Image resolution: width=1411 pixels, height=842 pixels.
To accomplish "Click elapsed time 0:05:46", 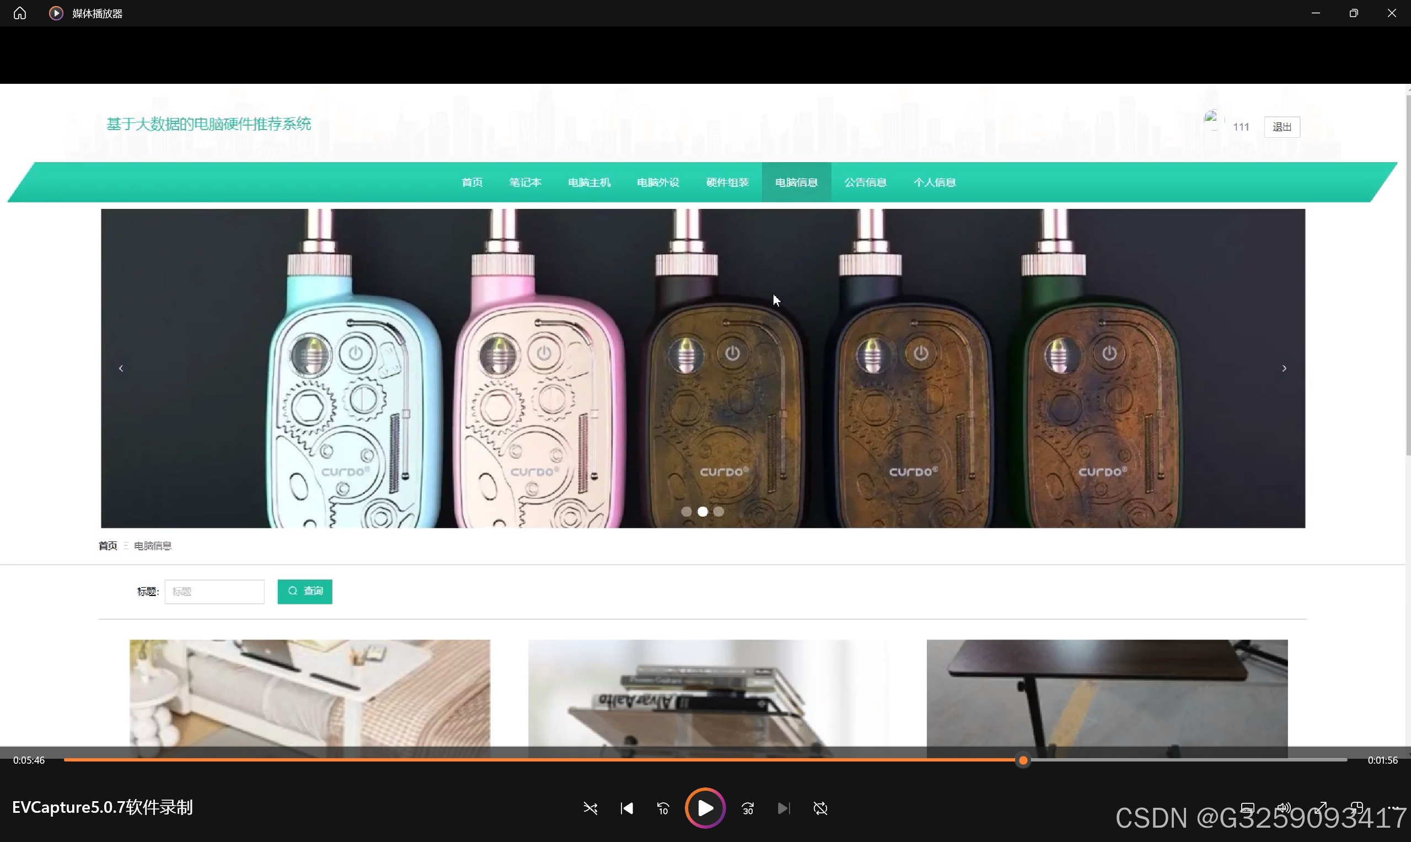I will (x=29, y=760).
